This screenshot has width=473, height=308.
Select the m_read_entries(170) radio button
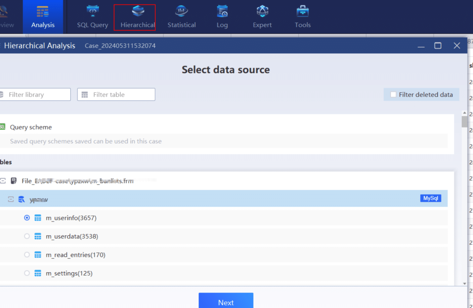tap(27, 255)
